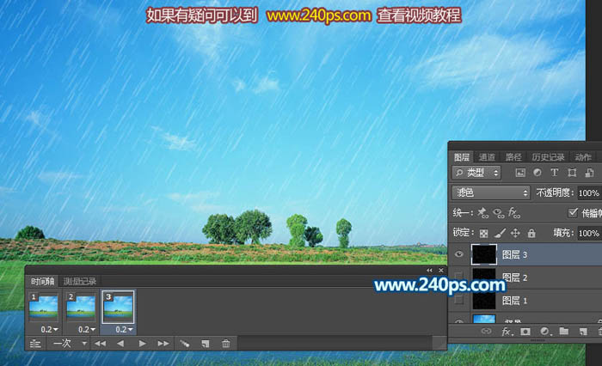The width and height of the screenshot is (602, 366).
Task: Click the link layers icon
Action: tap(486, 331)
